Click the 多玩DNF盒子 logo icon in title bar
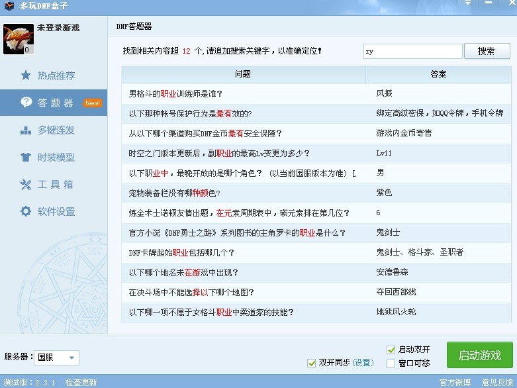 tap(9, 5)
